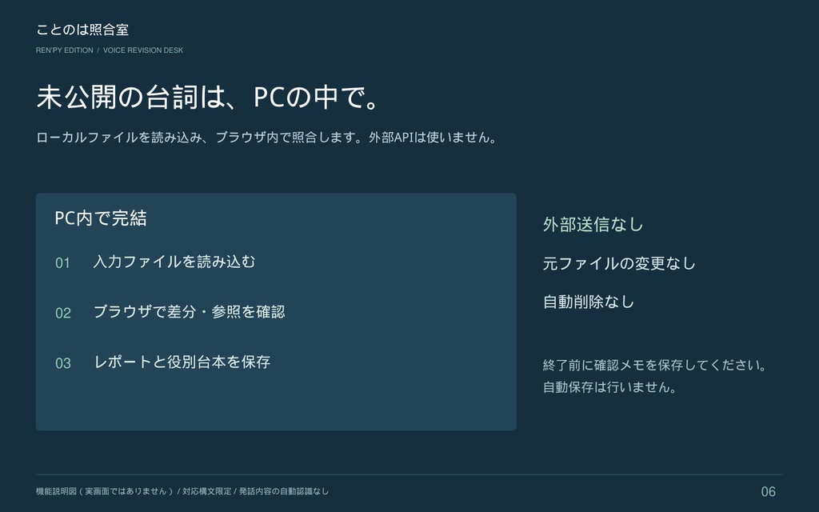Click the page number 06
This screenshot has height=512, width=819.
click(769, 492)
